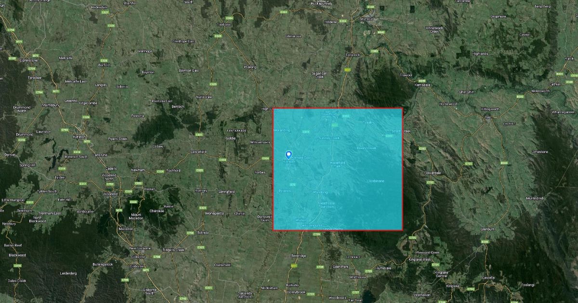This screenshot has width=578, height=303.
Task: Click the Monegeetta place label
Action: click(215, 213)
